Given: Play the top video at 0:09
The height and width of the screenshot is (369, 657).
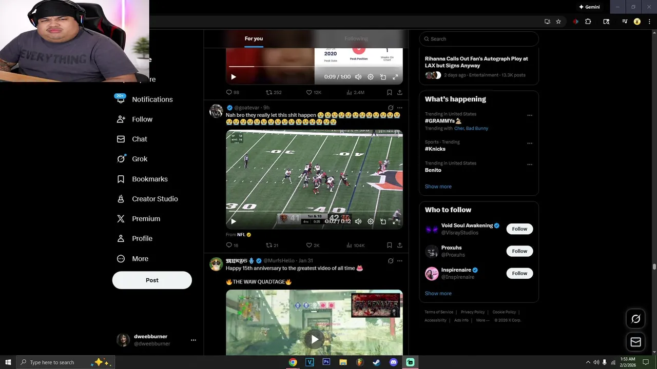Looking at the screenshot, I should point(234,77).
